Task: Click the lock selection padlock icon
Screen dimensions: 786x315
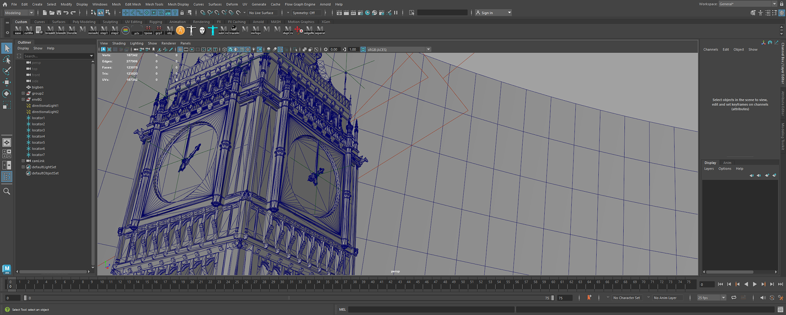Action: [182, 13]
